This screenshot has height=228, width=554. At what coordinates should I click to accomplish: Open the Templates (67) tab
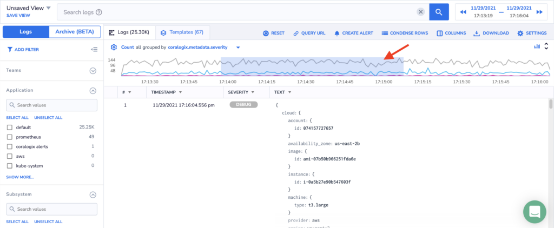(x=182, y=32)
